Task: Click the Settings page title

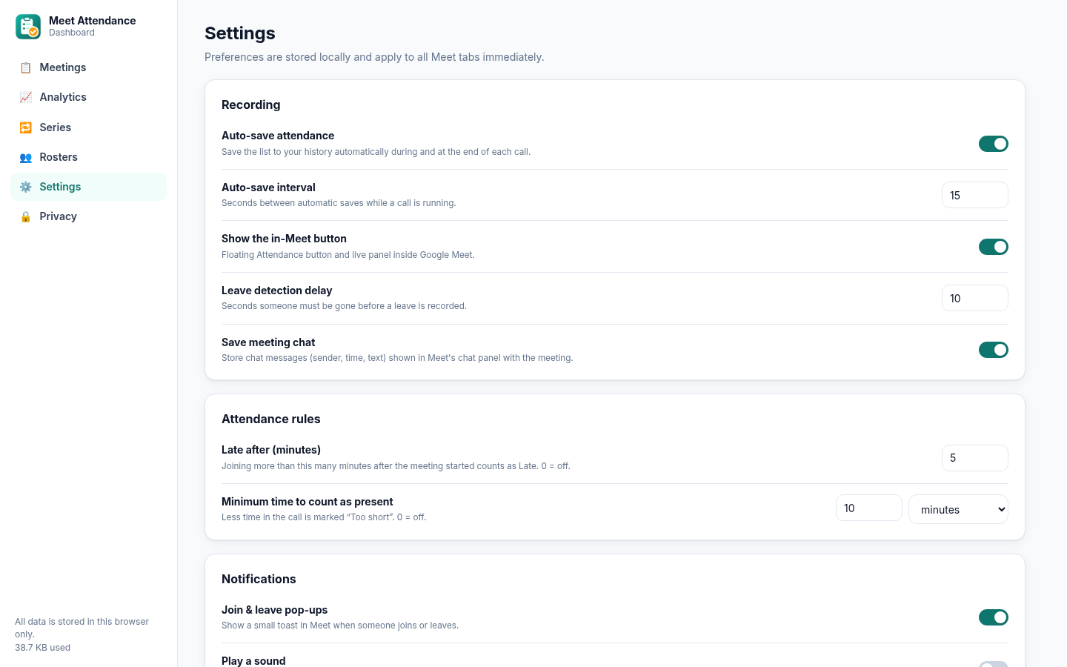Action: point(240,33)
